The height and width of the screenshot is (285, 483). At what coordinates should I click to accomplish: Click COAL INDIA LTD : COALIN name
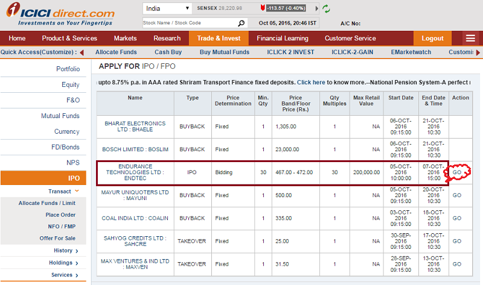[x=135, y=218]
